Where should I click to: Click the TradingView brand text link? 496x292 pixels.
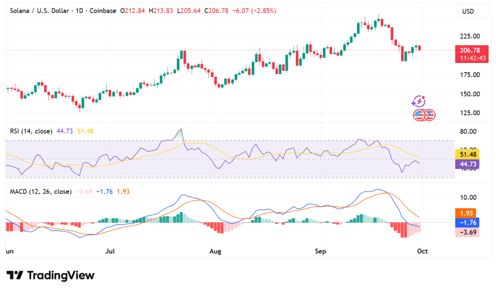[61, 276]
